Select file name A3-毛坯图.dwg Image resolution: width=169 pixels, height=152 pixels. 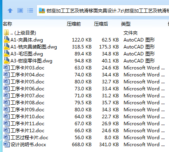(x=27, y=54)
